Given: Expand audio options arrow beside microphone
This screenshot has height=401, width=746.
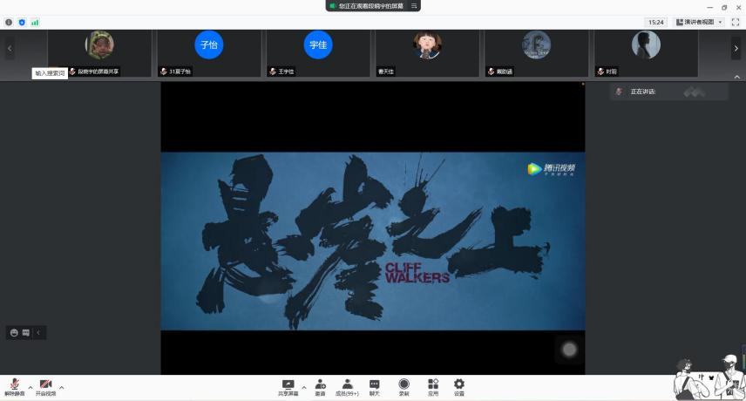Looking at the screenshot, I should click(x=31, y=387).
